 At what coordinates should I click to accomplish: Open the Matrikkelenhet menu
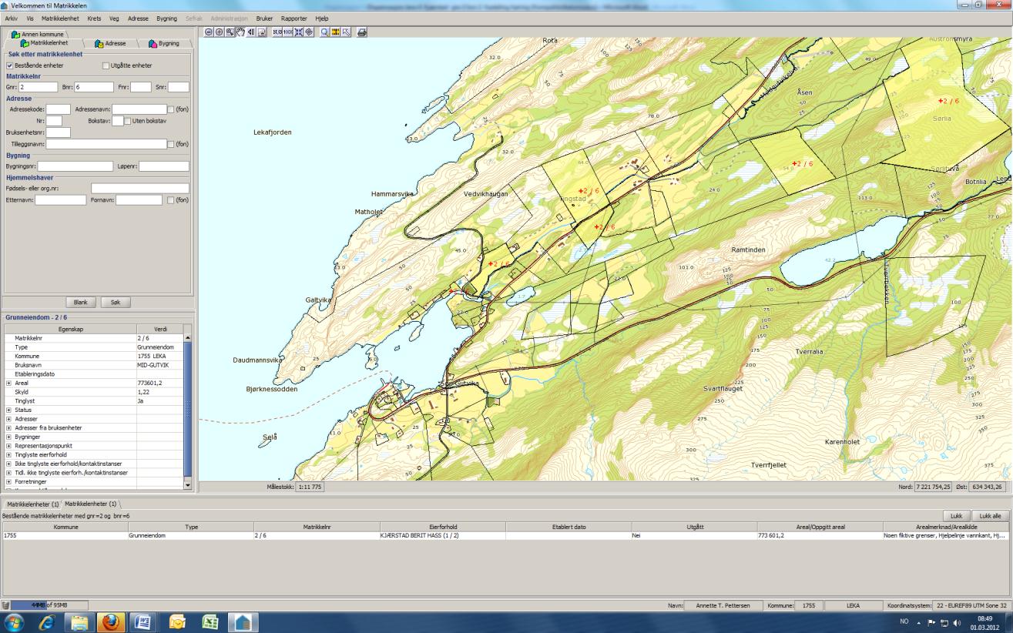click(x=60, y=18)
